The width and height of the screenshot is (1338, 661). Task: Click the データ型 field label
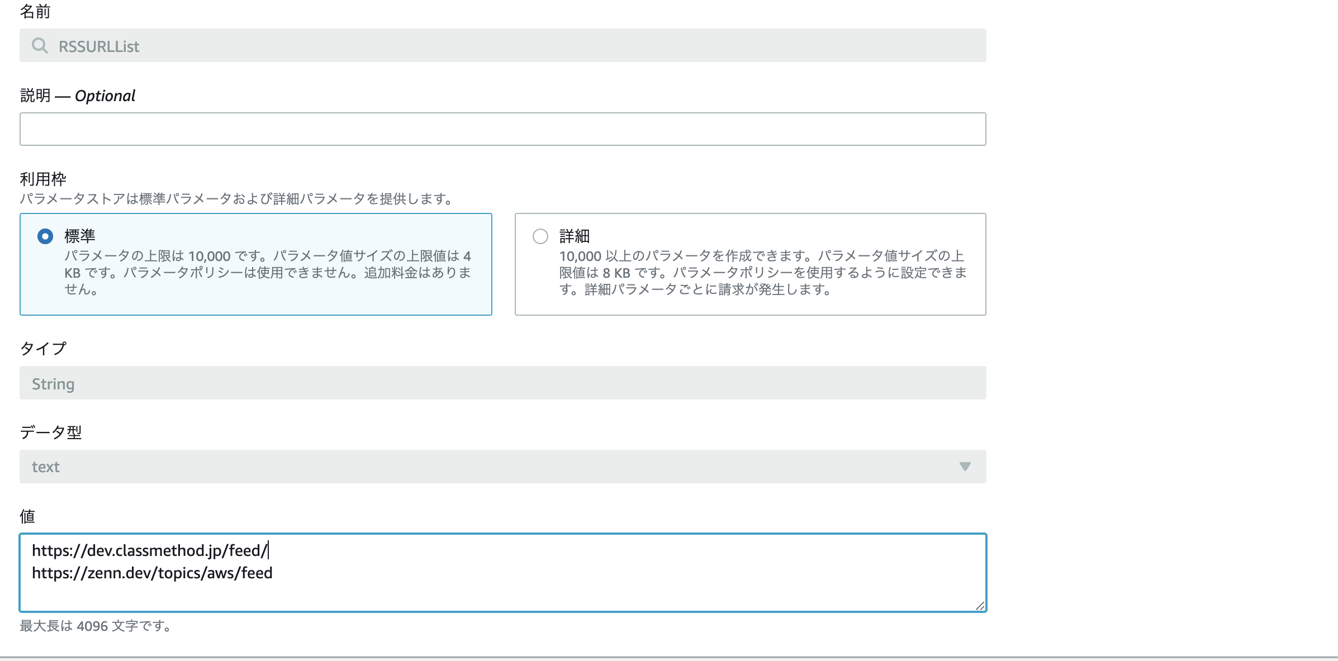pyautogui.click(x=51, y=432)
